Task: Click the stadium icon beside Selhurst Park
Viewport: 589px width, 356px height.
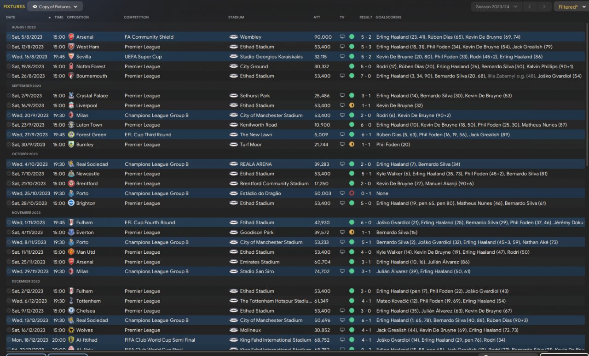Action: [x=233, y=96]
